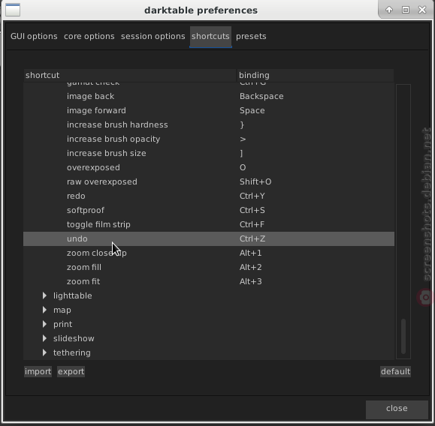435x426 pixels.
Task: Click the vertical scrollbar thumb of shortcuts list
Action: (x=403, y=336)
